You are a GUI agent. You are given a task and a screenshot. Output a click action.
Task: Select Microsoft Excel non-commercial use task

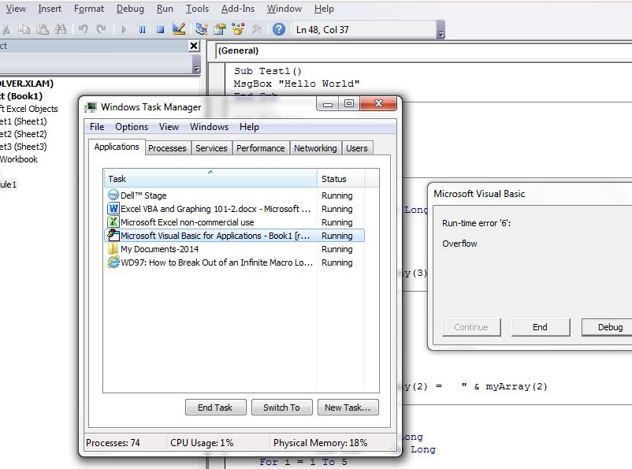coord(235,222)
